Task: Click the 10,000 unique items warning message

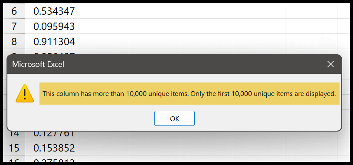Action: 190,93
